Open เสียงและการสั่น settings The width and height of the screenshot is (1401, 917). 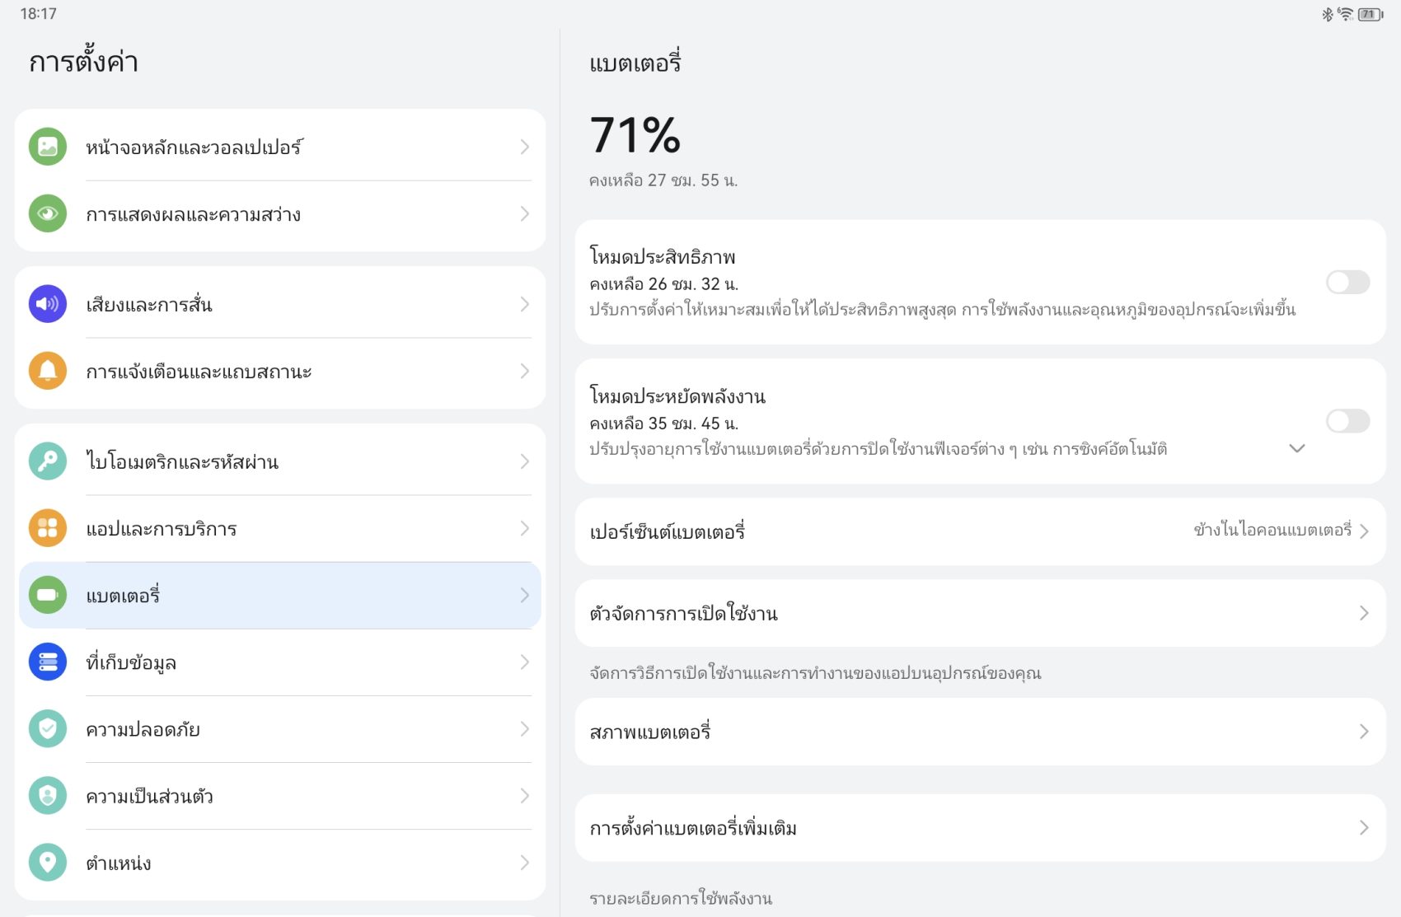point(280,304)
